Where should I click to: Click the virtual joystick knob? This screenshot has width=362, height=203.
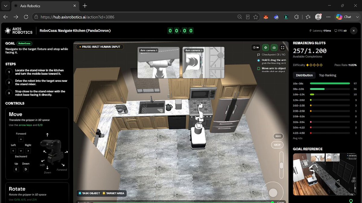pos(273,193)
